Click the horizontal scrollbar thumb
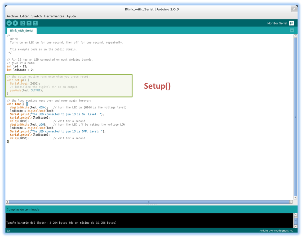 tap(149, 202)
